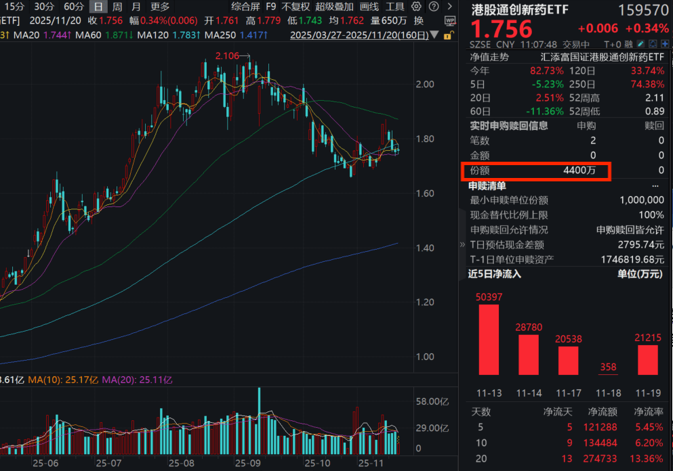Screen dimensions: 673x471
Task: Click the right chevron at toolbar end
Action: tap(450, 7)
